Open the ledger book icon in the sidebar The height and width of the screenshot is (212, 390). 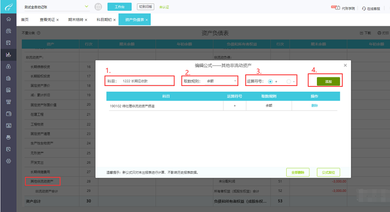tap(8, 43)
